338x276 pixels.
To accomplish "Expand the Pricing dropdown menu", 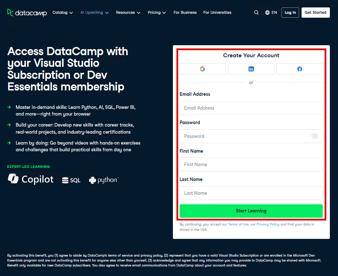I will [157, 12].
